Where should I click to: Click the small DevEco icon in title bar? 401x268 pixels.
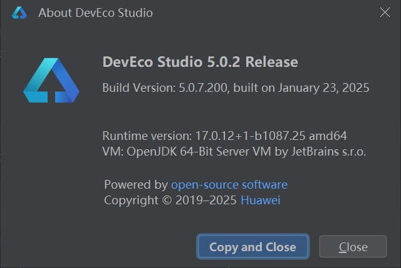point(19,12)
